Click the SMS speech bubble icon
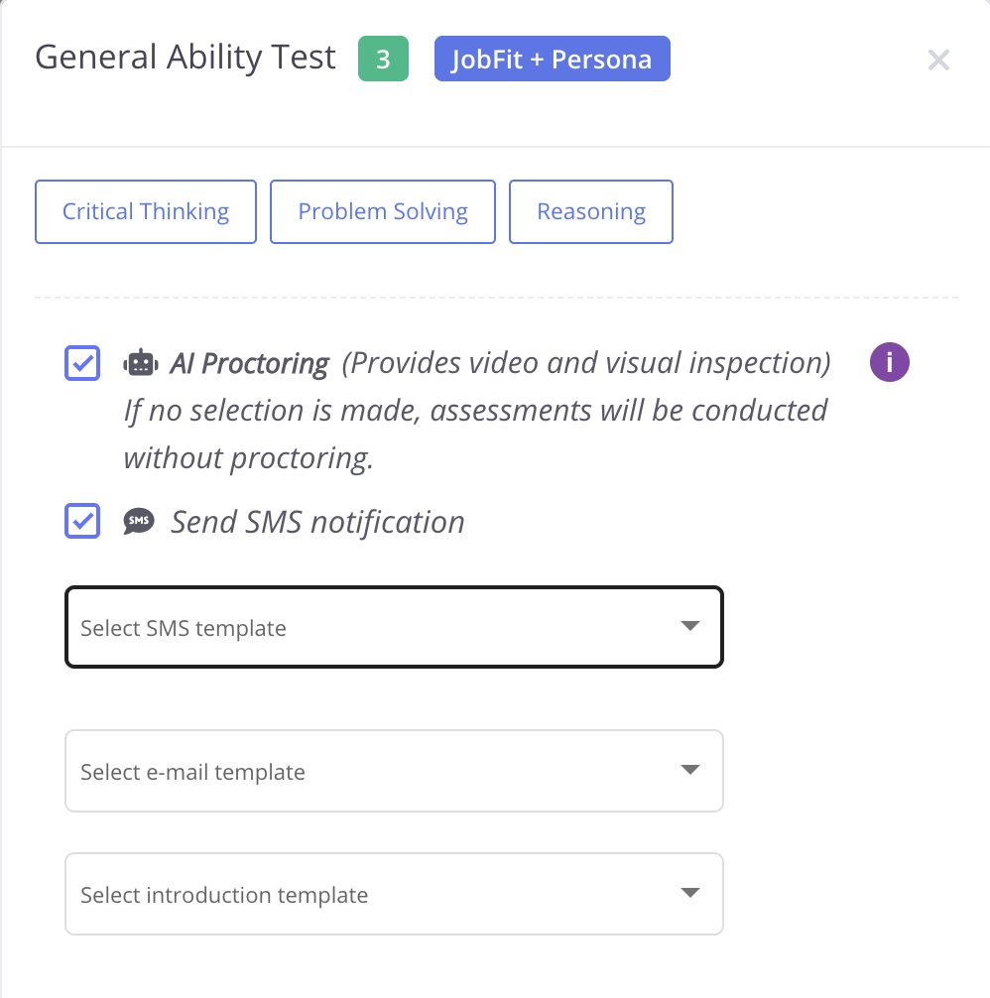 (x=139, y=521)
